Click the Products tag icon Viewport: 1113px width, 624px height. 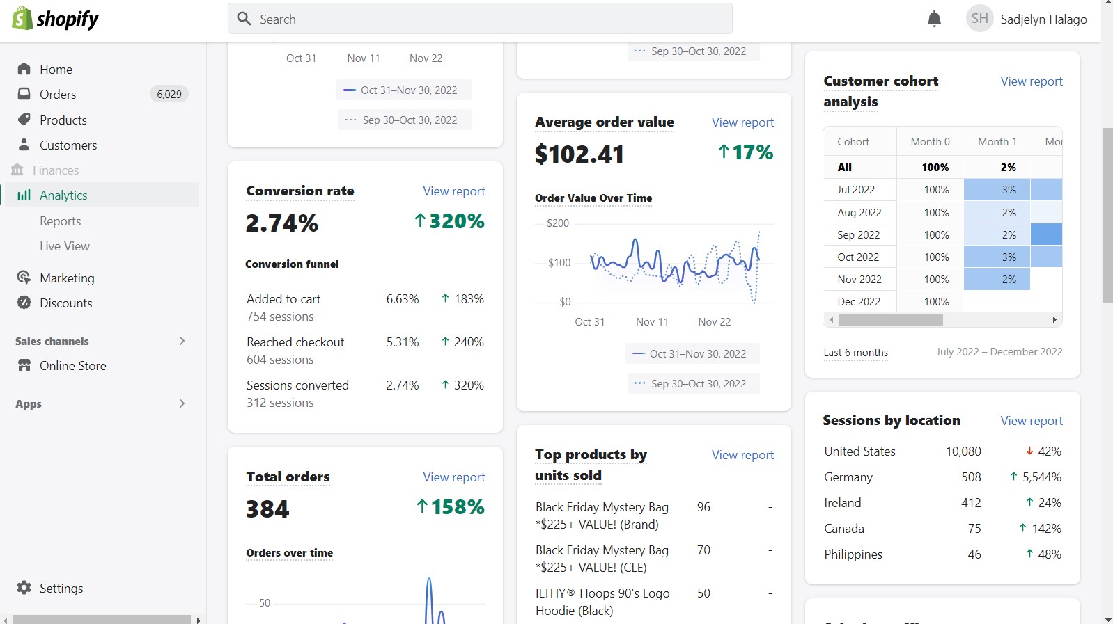point(24,120)
